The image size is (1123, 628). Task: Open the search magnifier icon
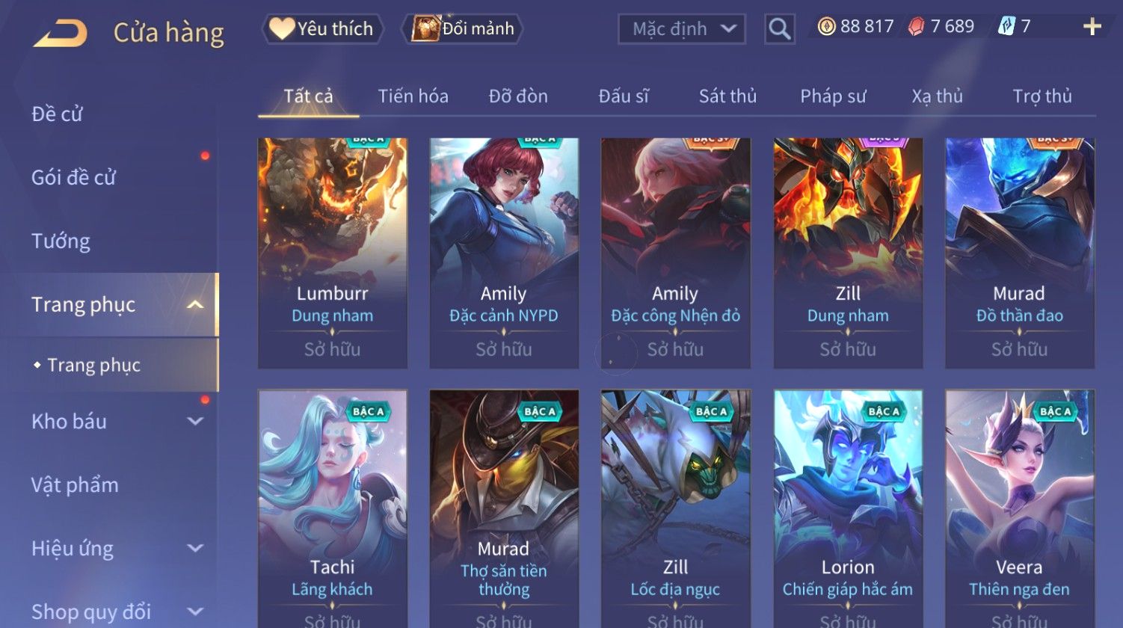[x=779, y=29]
